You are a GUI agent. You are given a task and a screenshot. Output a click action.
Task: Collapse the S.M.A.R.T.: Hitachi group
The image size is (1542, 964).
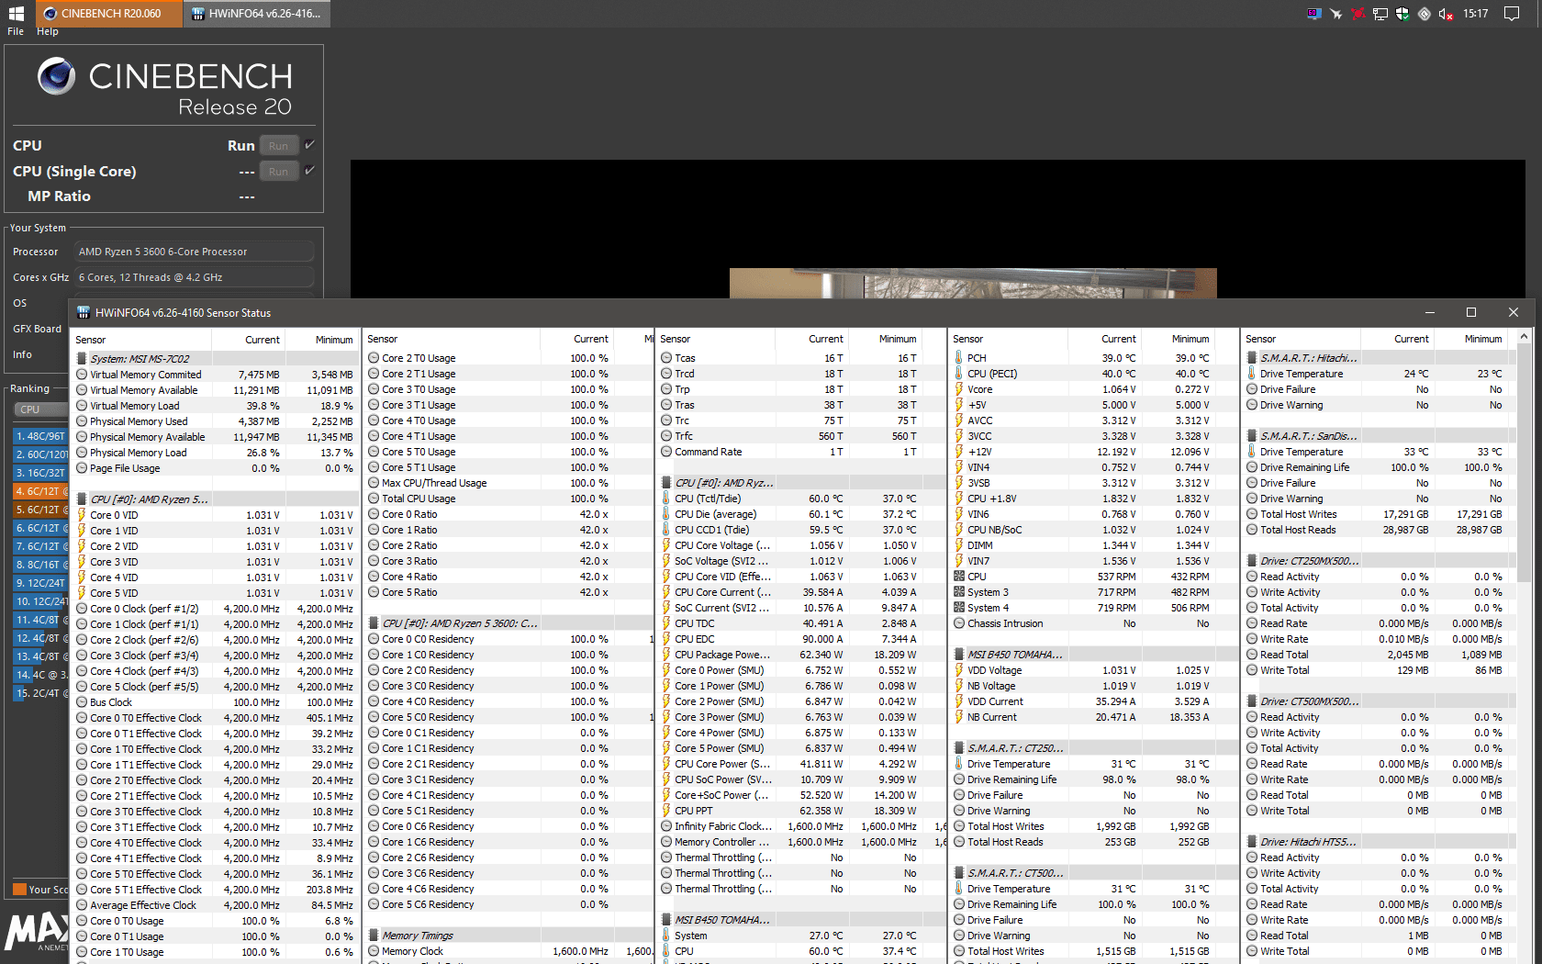pyautogui.click(x=1252, y=358)
